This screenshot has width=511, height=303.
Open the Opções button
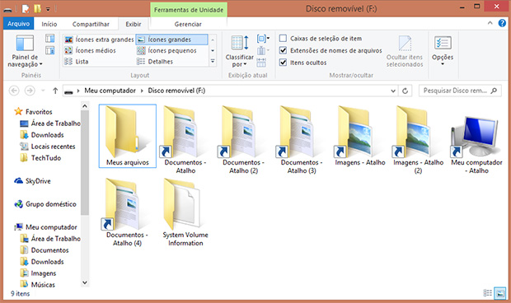[x=443, y=50]
